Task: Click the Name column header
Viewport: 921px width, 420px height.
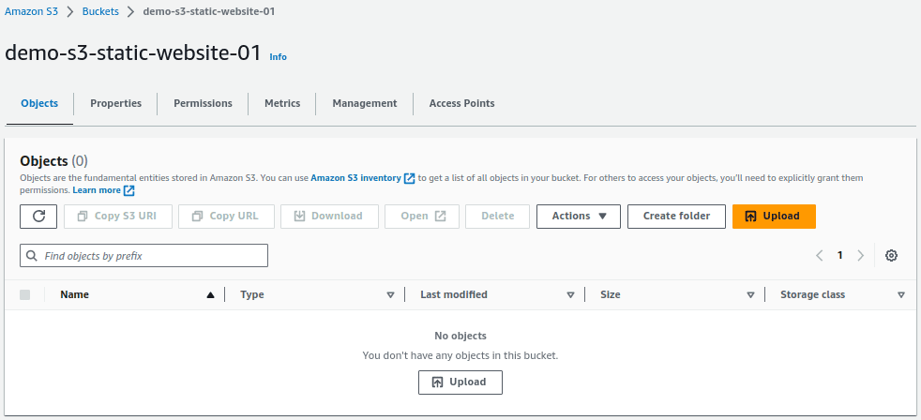Action: tap(75, 295)
